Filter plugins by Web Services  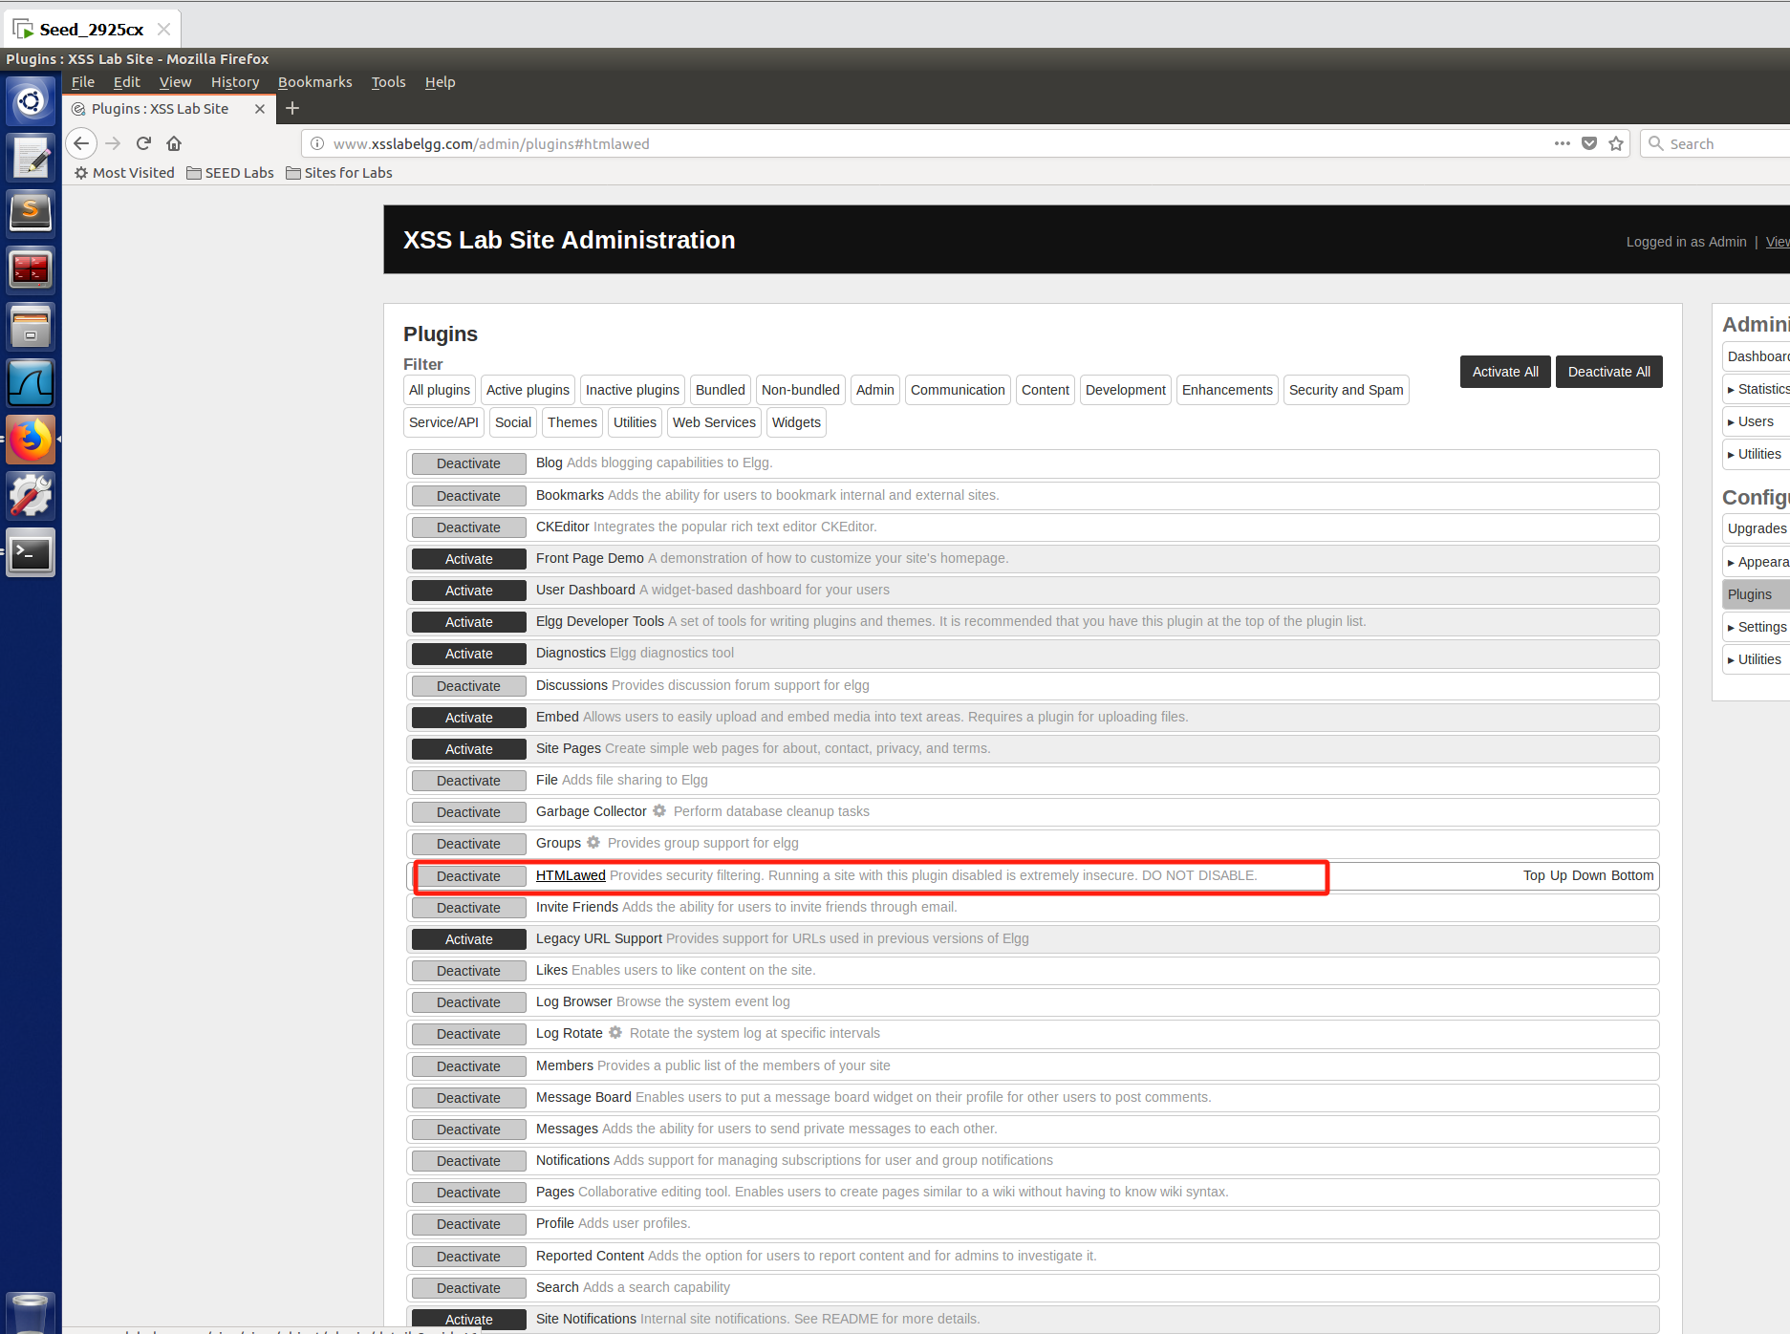714,422
